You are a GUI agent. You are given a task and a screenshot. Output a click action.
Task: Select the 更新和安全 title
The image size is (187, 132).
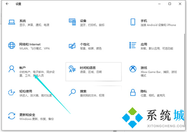point(27,115)
